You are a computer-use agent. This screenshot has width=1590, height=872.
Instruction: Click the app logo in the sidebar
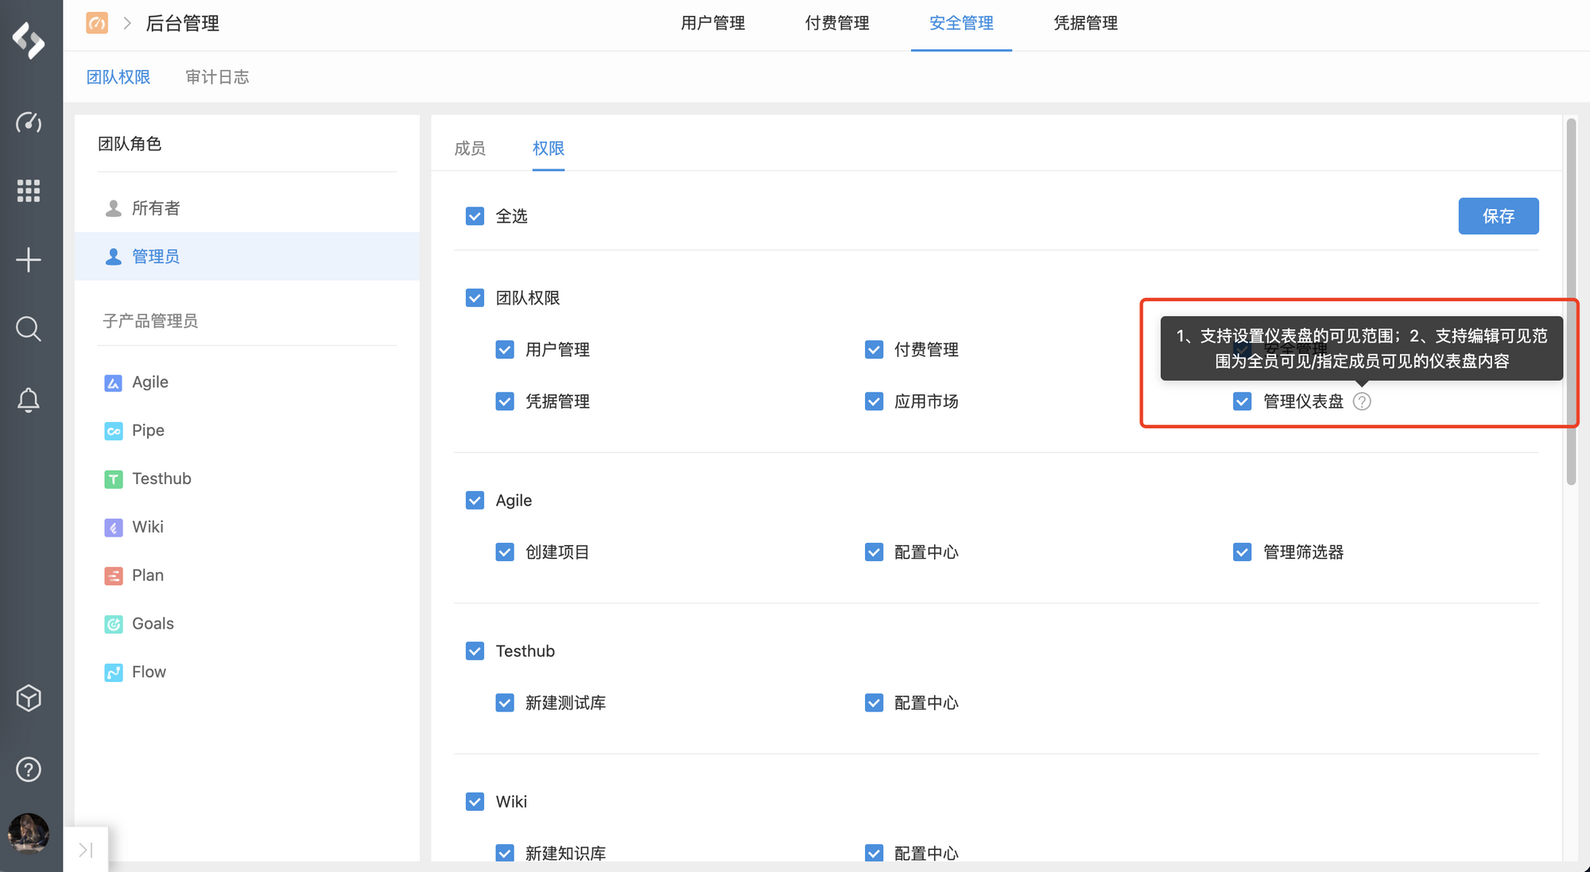coord(29,40)
